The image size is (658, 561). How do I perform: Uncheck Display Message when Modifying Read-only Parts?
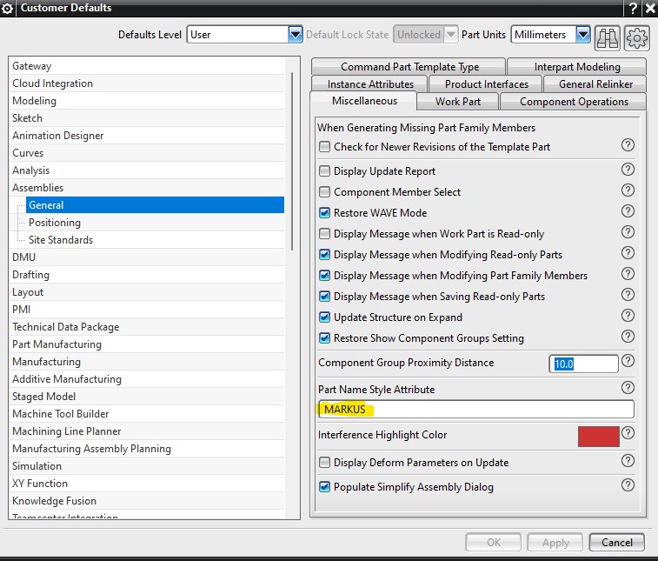324,255
